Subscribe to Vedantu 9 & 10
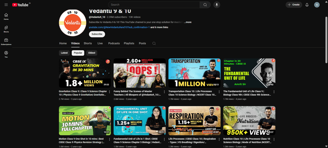The width and height of the screenshot is (328, 148). (97, 34)
